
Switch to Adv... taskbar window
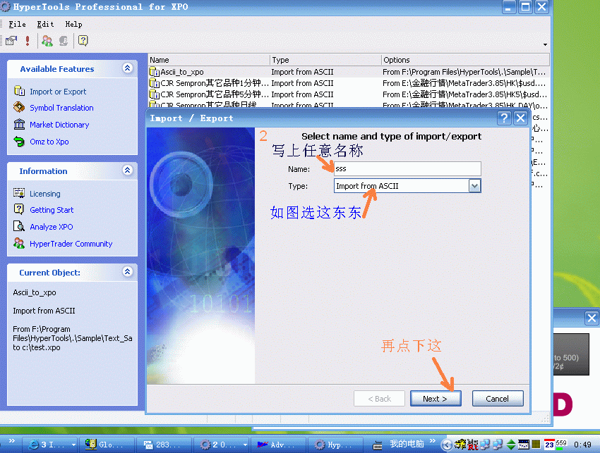click(x=278, y=445)
